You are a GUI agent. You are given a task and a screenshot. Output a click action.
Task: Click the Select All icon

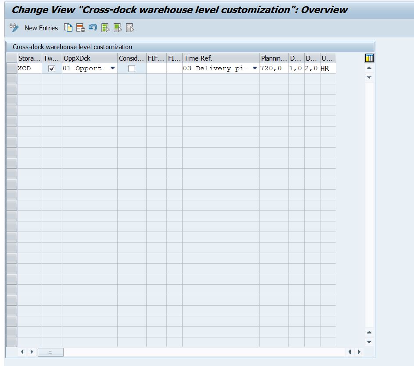click(x=105, y=28)
